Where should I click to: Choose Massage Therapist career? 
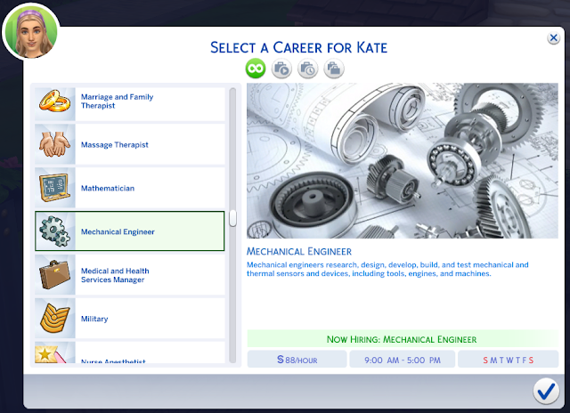tap(130, 144)
